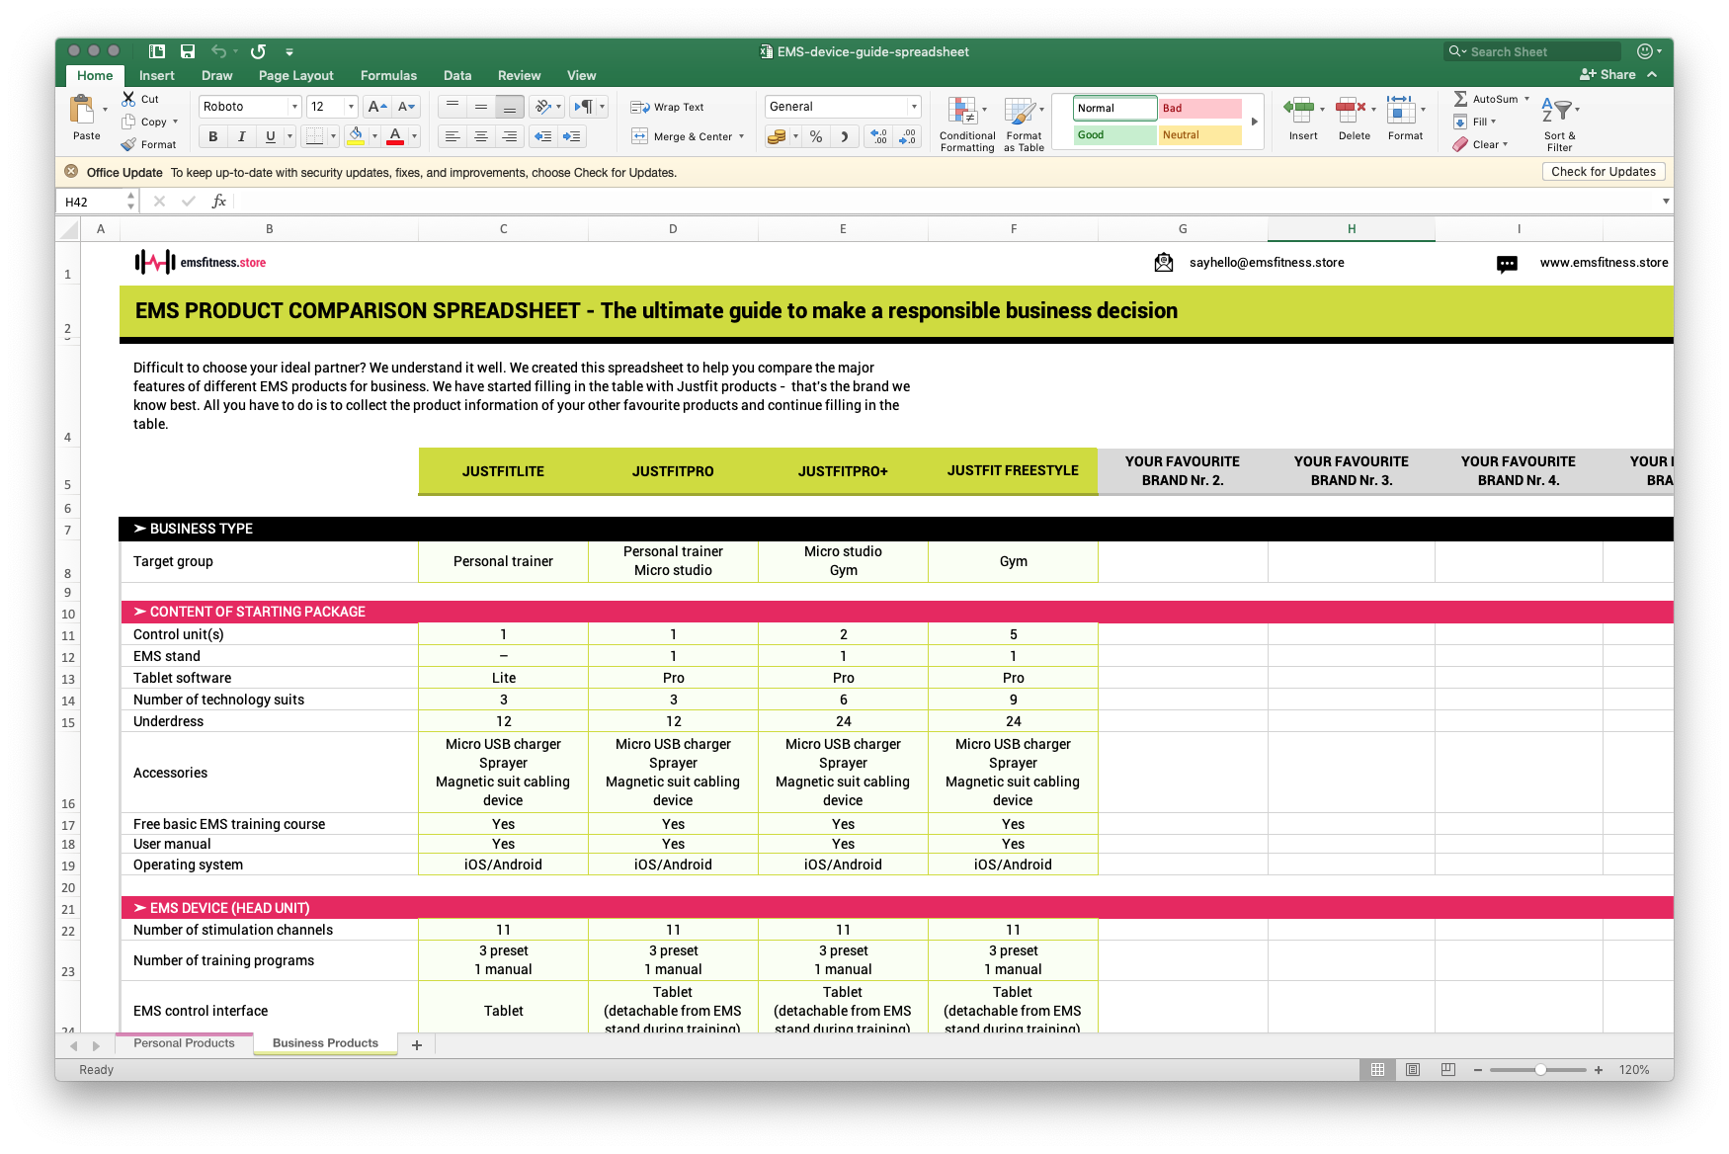Click the fill color paint bucket icon
The height and width of the screenshot is (1154, 1729).
click(x=356, y=136)
